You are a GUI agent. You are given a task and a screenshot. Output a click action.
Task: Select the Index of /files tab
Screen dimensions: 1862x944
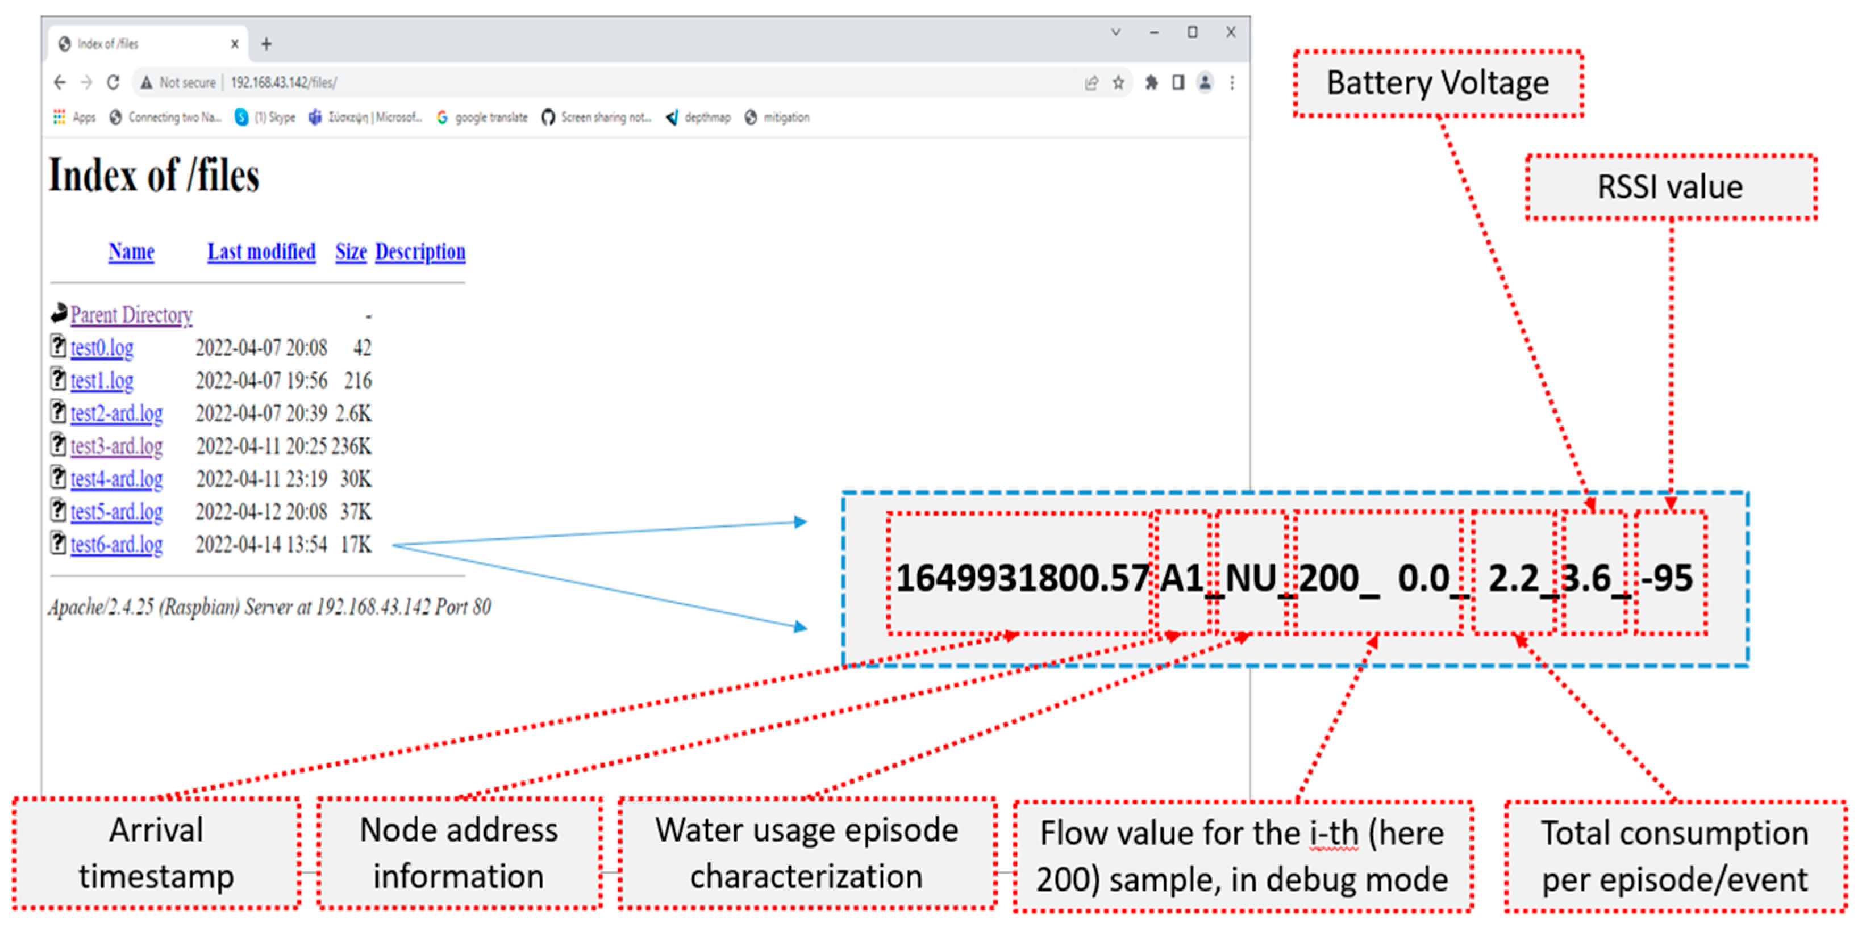click(x=148, y=44)
